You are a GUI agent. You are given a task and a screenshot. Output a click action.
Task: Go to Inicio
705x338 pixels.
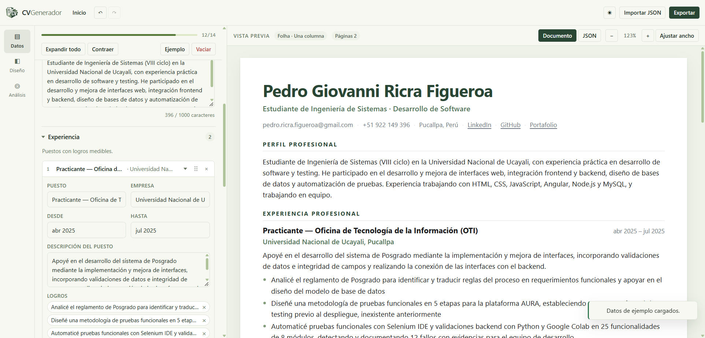(x=79, y=12)
